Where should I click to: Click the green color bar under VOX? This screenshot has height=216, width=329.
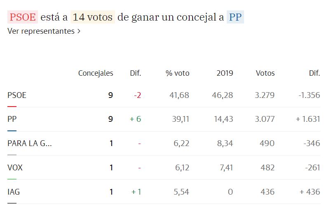(x=12, y=179)
